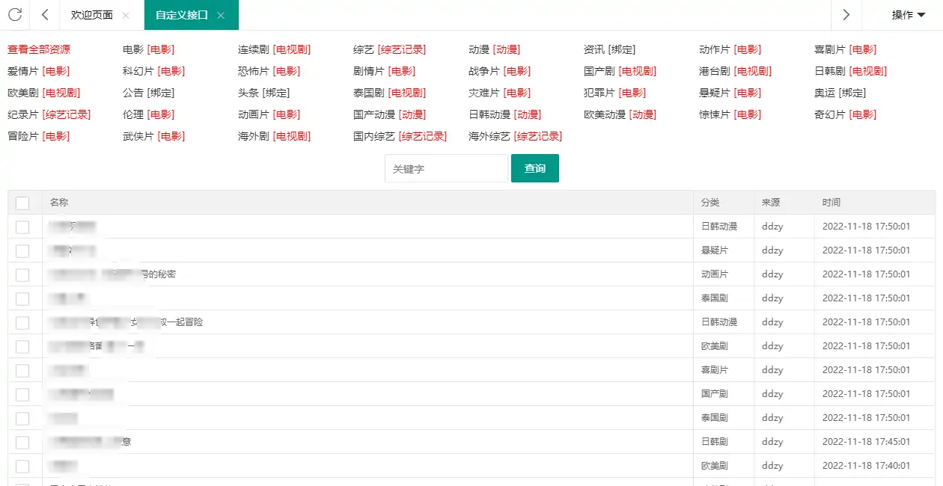Open the 操作 dropdown menu

[x=907, y=14]
